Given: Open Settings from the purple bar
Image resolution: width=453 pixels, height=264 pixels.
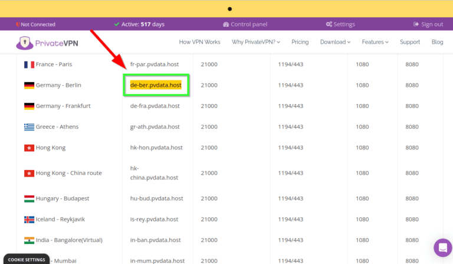Looking at the screenshot, I should tap(340, 24).
